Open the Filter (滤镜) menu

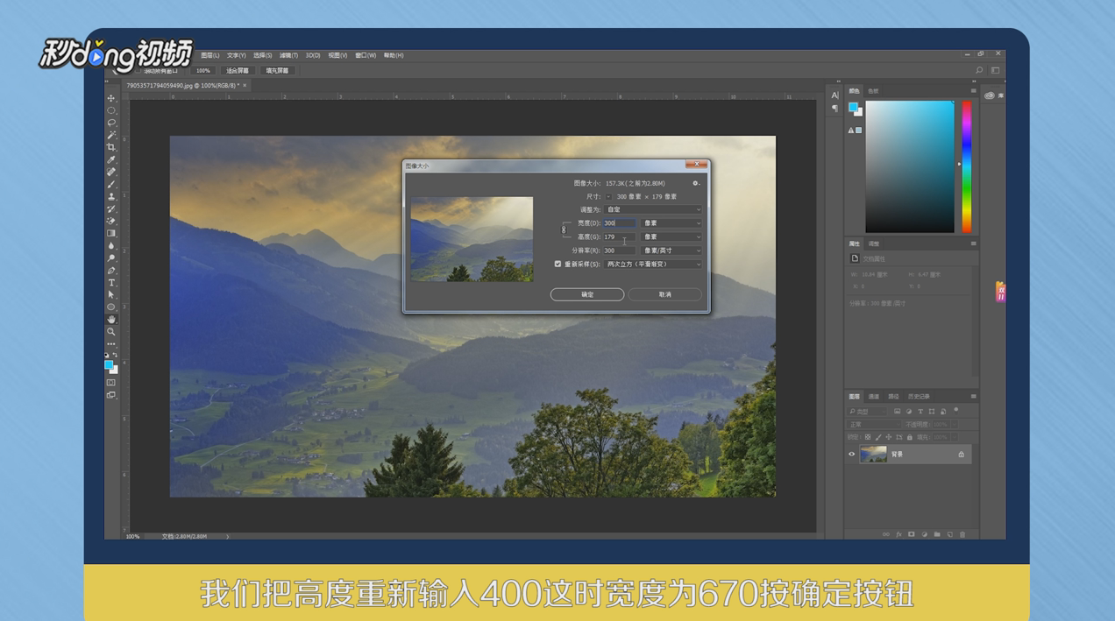click(288, 55)
